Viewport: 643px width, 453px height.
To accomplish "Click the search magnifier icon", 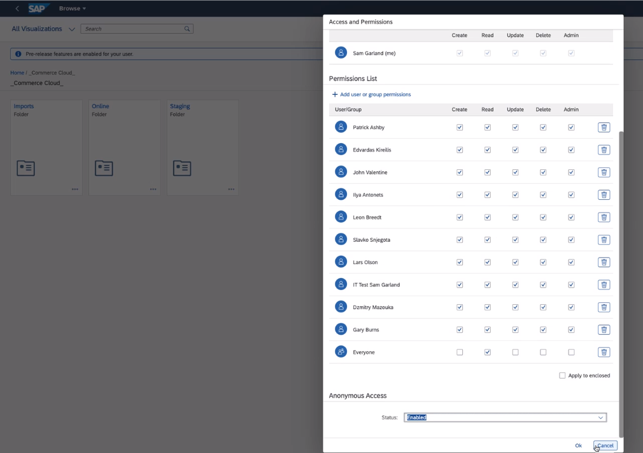I will pyautogui.click(x=187, y=29).
